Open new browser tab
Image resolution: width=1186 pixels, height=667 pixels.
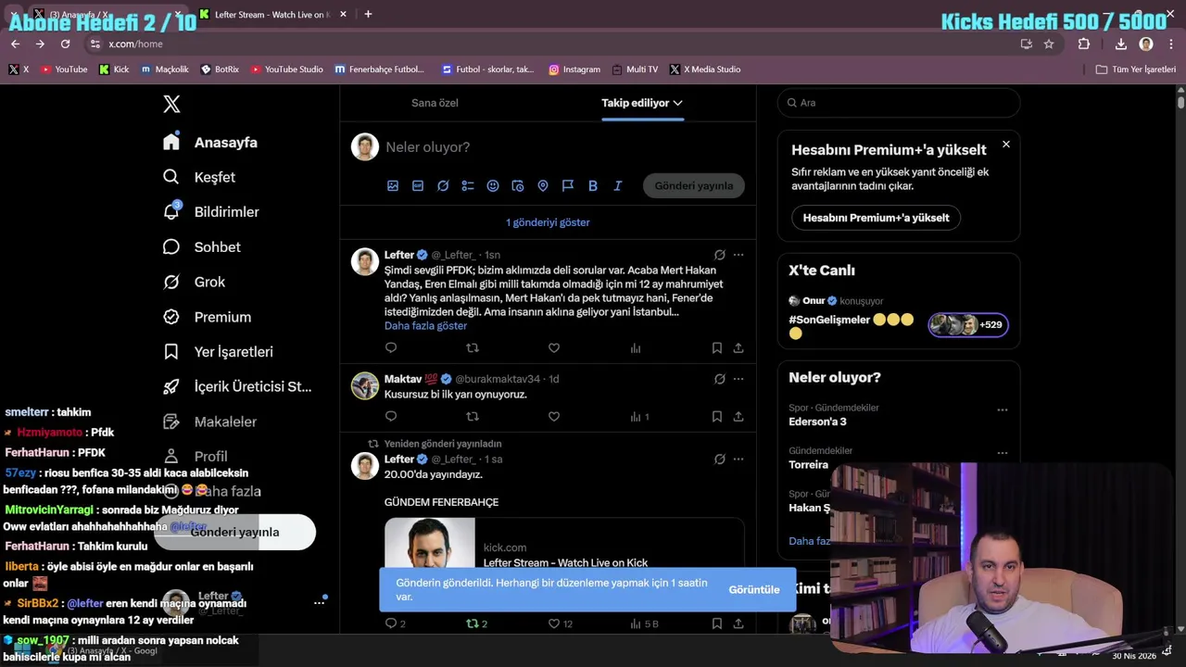click(x=368, y=14)
